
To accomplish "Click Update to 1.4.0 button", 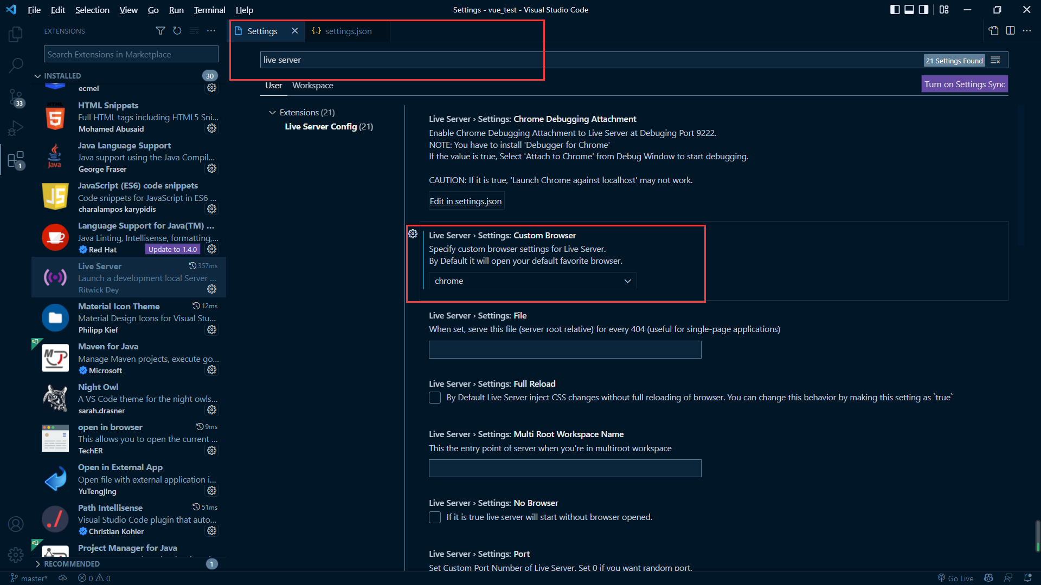I will [x=172, y=249].
